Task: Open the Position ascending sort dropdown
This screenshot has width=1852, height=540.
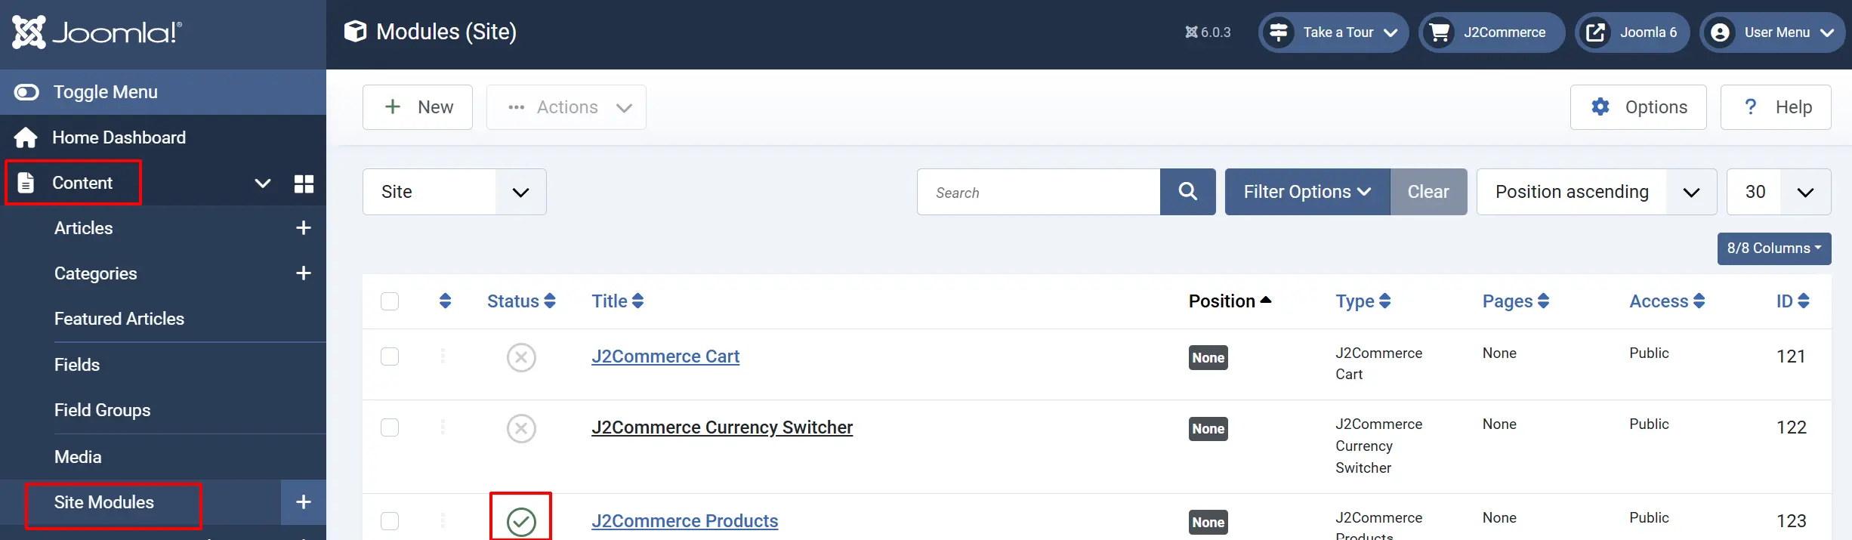Action: (1597, 192)
